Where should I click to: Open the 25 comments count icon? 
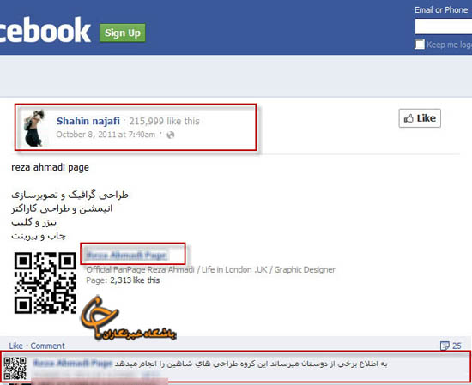(451, 346)
